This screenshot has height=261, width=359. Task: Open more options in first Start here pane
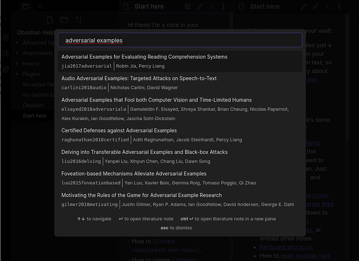(x=223, y=6)
